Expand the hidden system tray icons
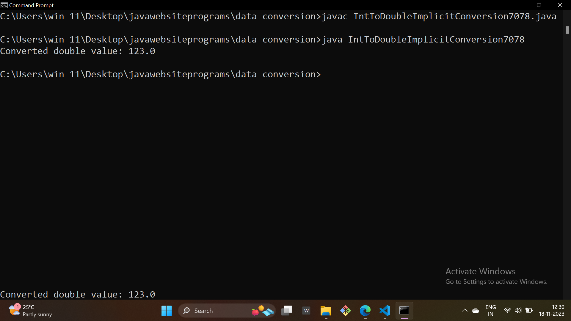This screenshot has width=571, height=321. 465,311
